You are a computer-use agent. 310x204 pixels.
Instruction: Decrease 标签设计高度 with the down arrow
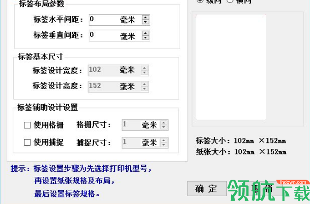[x=145, y=89]
